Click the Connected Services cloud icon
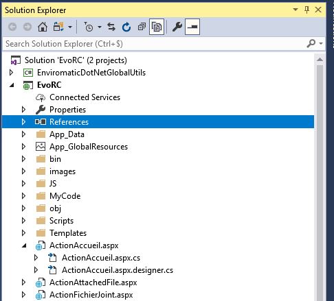The width and height of the screenshot is (334, 301). 41,97
